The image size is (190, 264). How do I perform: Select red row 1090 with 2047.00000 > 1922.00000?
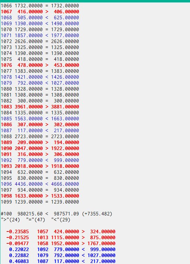[x=40, y=148]
